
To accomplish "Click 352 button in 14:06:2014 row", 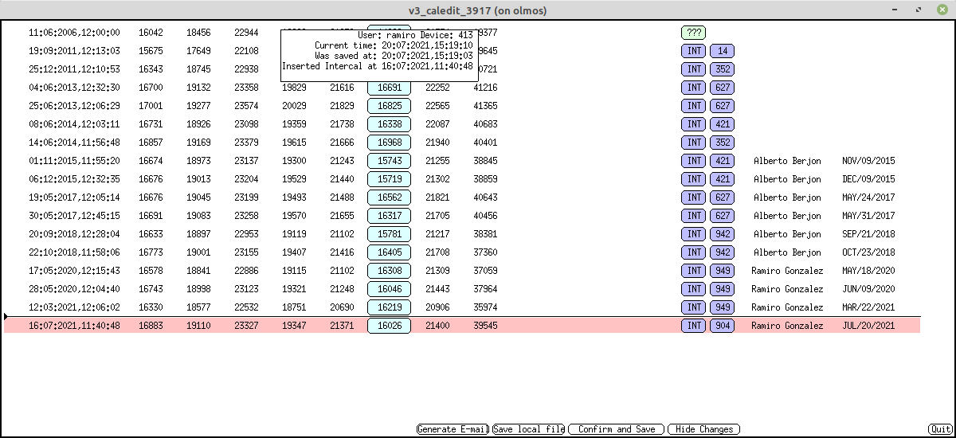I will (723, 143).
